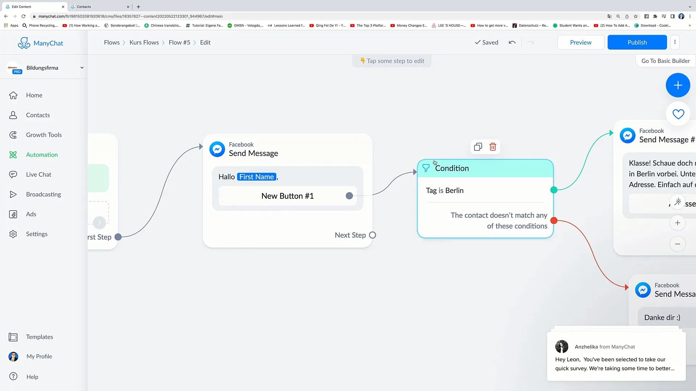Viewport: 696px width, 391px height.
Task: Open Live Chat section
Action: [38, 175]
